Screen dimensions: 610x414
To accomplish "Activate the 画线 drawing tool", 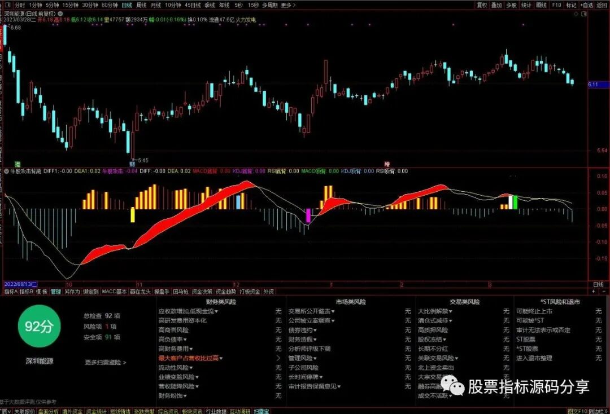I will pos(541,5).
